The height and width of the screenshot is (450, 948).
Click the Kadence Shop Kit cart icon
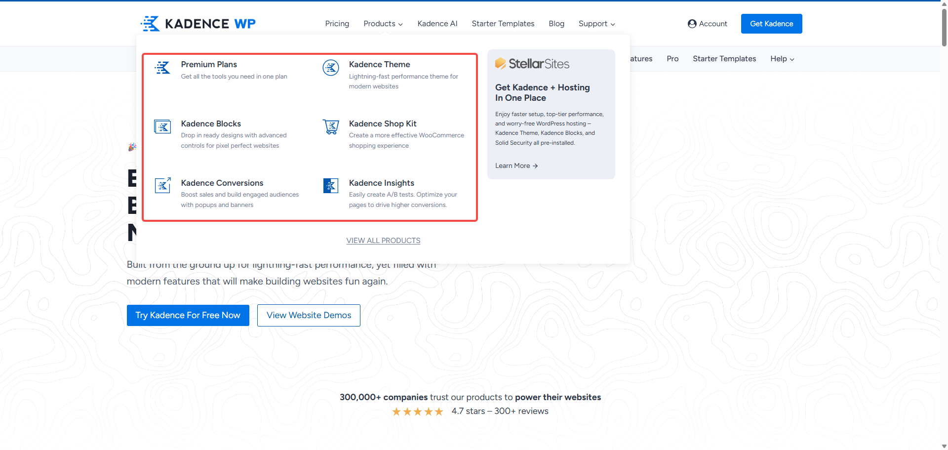[330, 127]
